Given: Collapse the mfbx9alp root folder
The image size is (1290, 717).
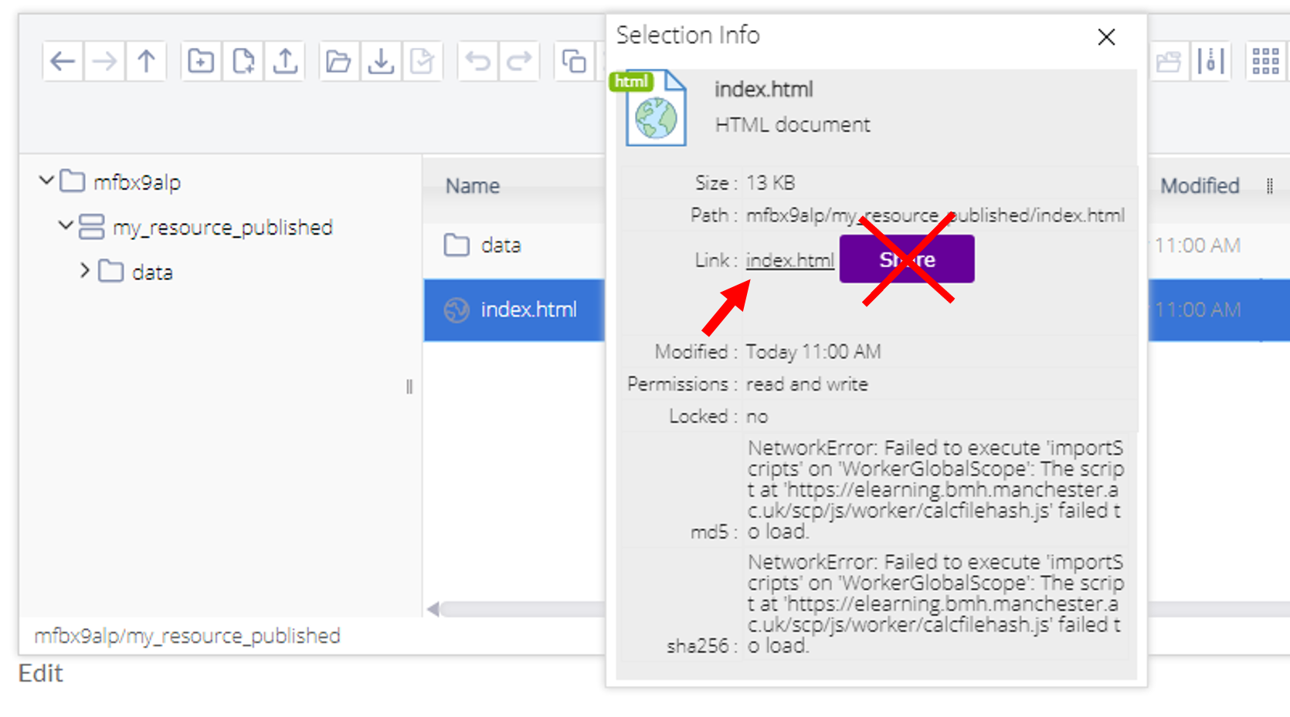Looking at the screenshot, I should 46,181.
